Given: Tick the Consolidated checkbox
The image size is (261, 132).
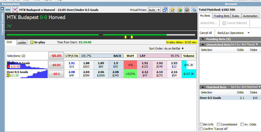Looking at the screenshot, I should click(219, 124).
